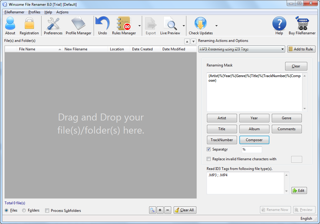
Task: Insert the Year tag
Action: 254,118
